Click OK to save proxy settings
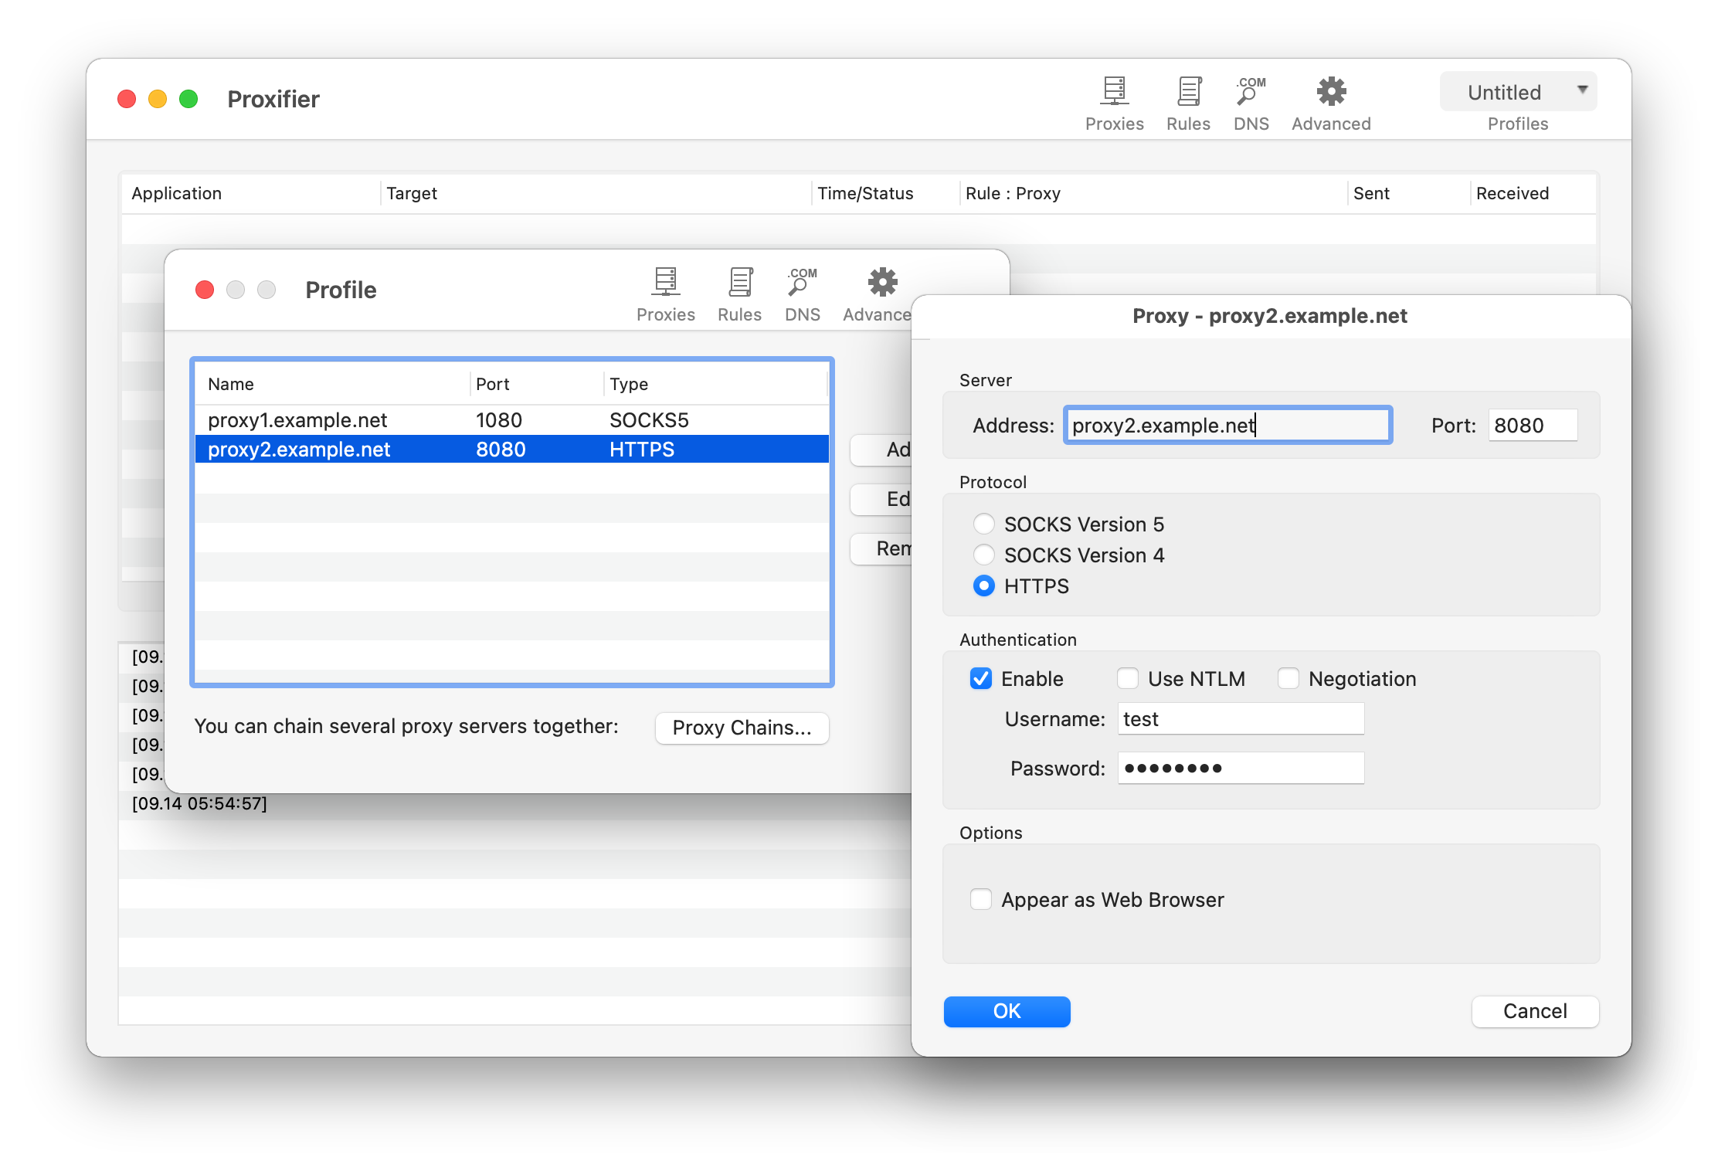The height and width of the screenshot is (1171, 1718). (x=1007, y=1011)
